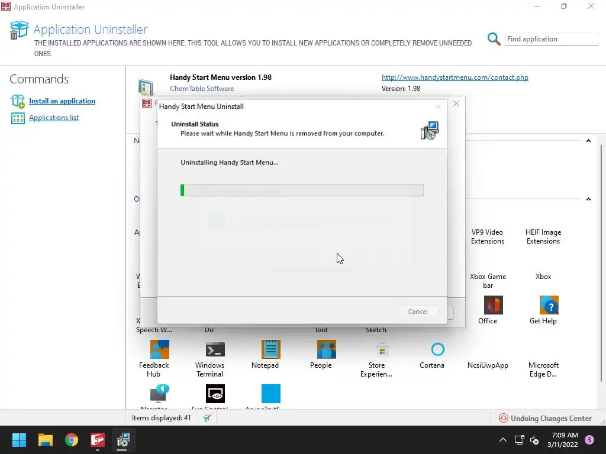The image size is (606, 454).
Task: Click the uninstall progress bar
Action: tap(302, 190)
